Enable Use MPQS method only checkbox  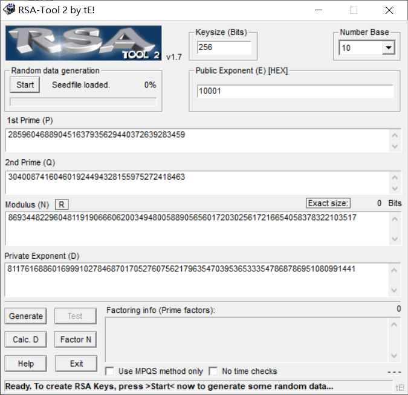[109, 371]
